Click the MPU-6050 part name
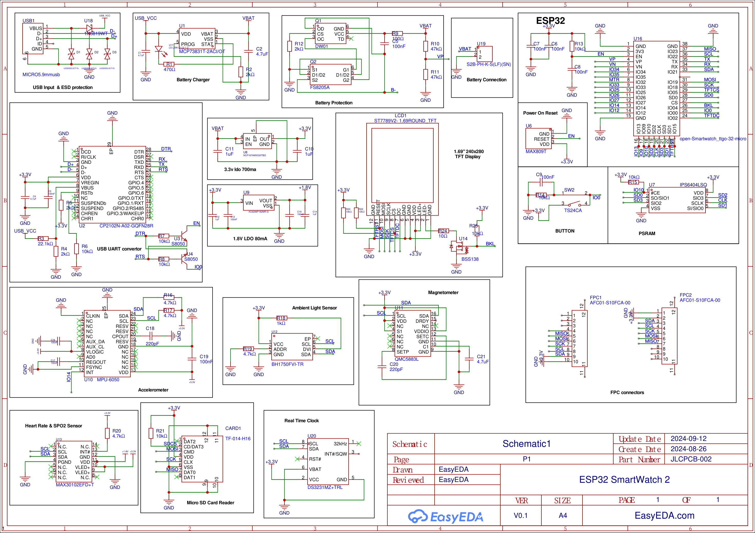This screenshot has height=533, width=755. [108, 379]
